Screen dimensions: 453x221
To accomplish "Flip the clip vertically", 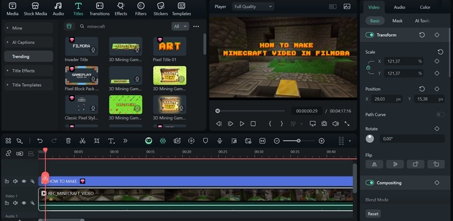I will [x=395, y=164].
